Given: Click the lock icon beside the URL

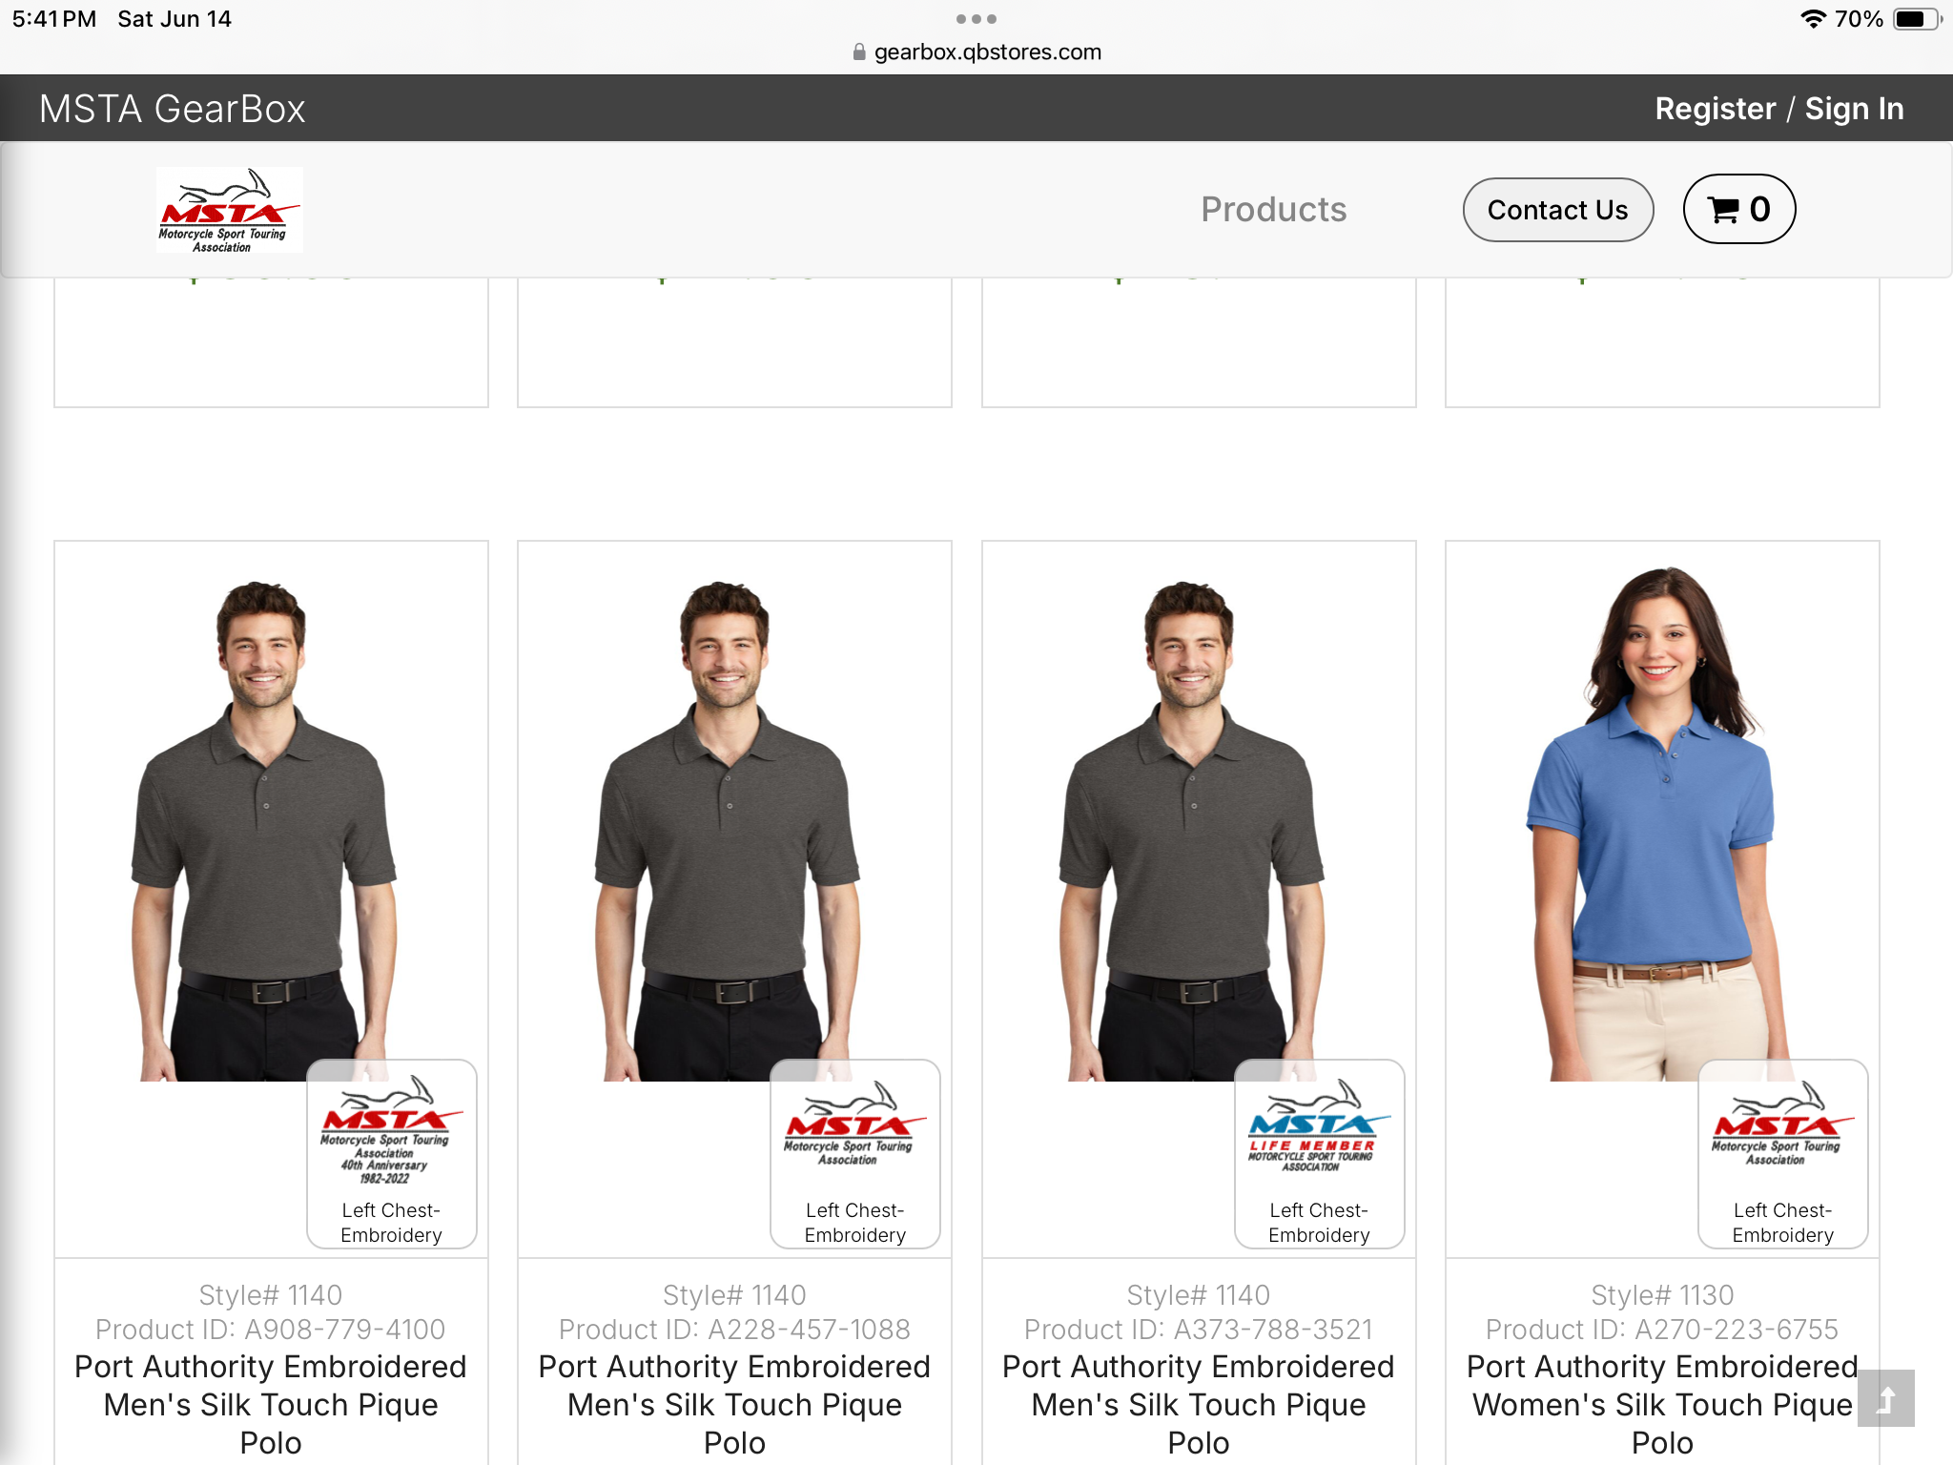Looking at the screenshot, I should pyautogui.click(x=859, y=52).
